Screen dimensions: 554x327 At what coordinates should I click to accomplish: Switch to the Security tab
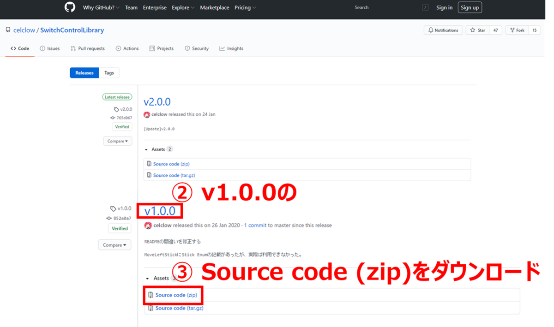(197, 48)
